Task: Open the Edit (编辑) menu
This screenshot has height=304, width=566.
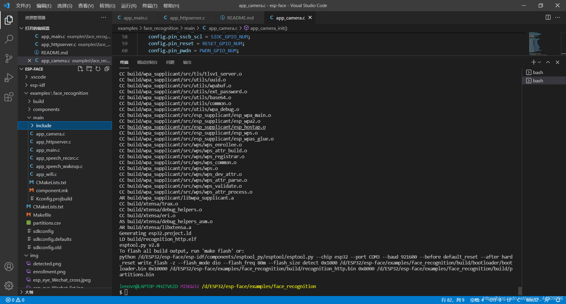Action: pyautogui.click(x=44, y=6)
